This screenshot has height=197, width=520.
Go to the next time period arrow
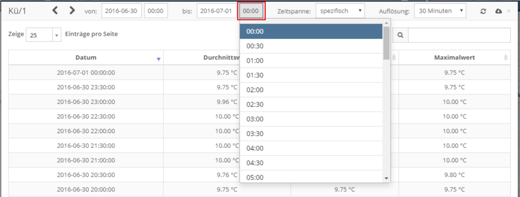[x=72, y=10]
